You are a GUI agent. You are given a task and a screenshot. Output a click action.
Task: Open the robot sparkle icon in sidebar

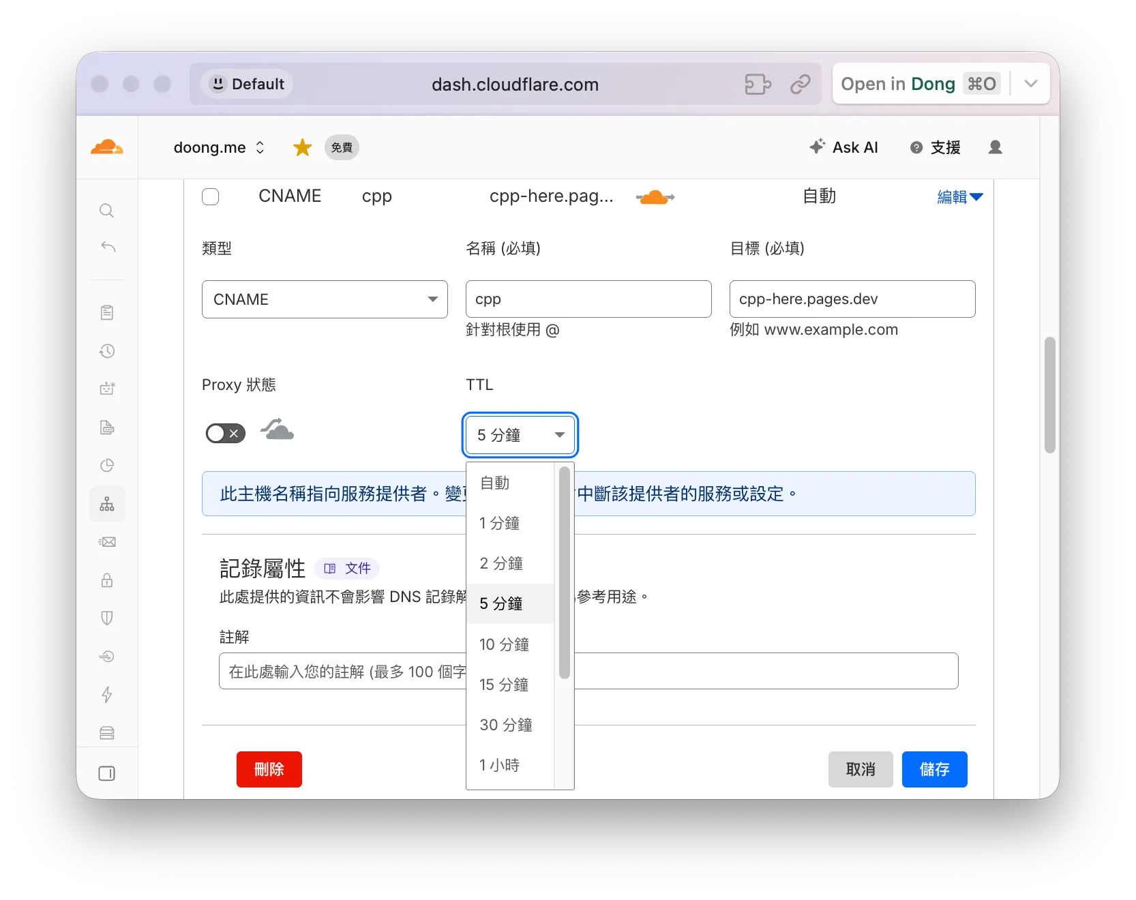(107, 389)
